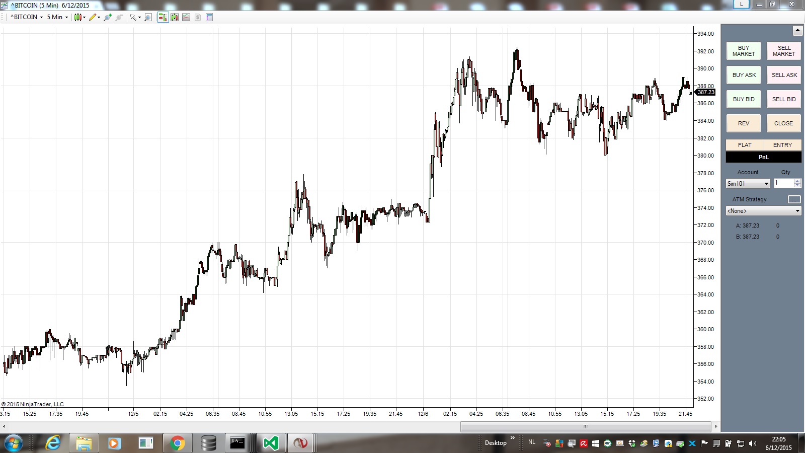
Task: Launch Google Chrome from the taskbar
Action: 177,443
